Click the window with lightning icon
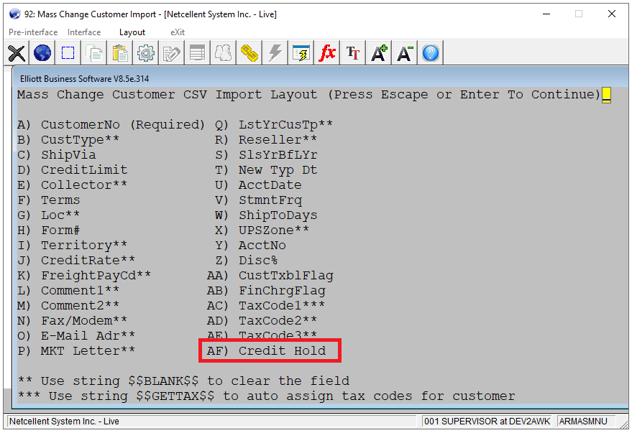632x433 pixels. 301,53
